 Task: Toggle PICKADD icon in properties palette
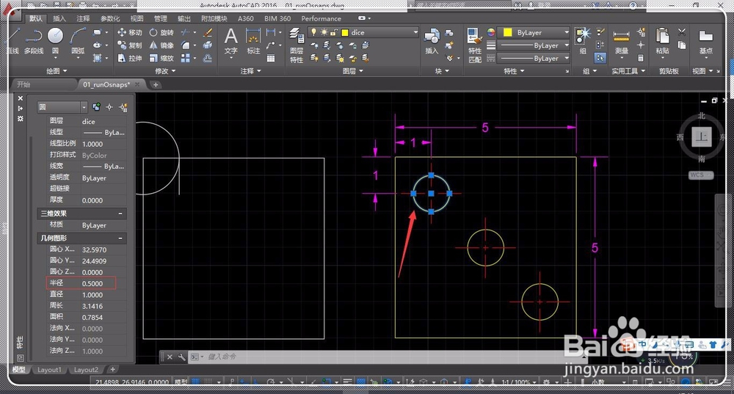tap(96, 107)
